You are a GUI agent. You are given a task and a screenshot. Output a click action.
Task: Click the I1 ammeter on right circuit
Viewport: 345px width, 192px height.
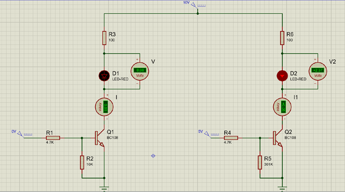282,107
